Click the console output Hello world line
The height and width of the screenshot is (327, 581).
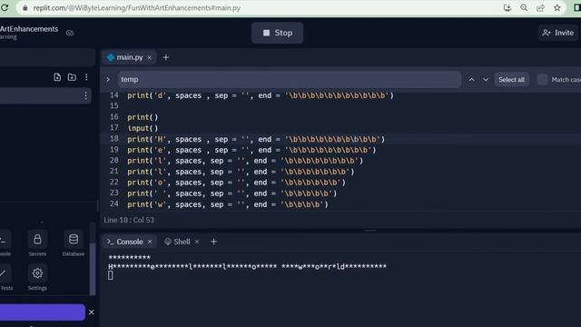[248, 266]
